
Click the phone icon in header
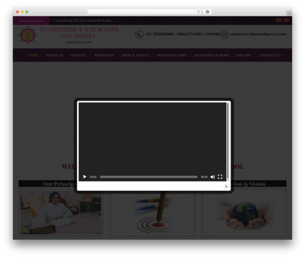[x=140, y=35]
